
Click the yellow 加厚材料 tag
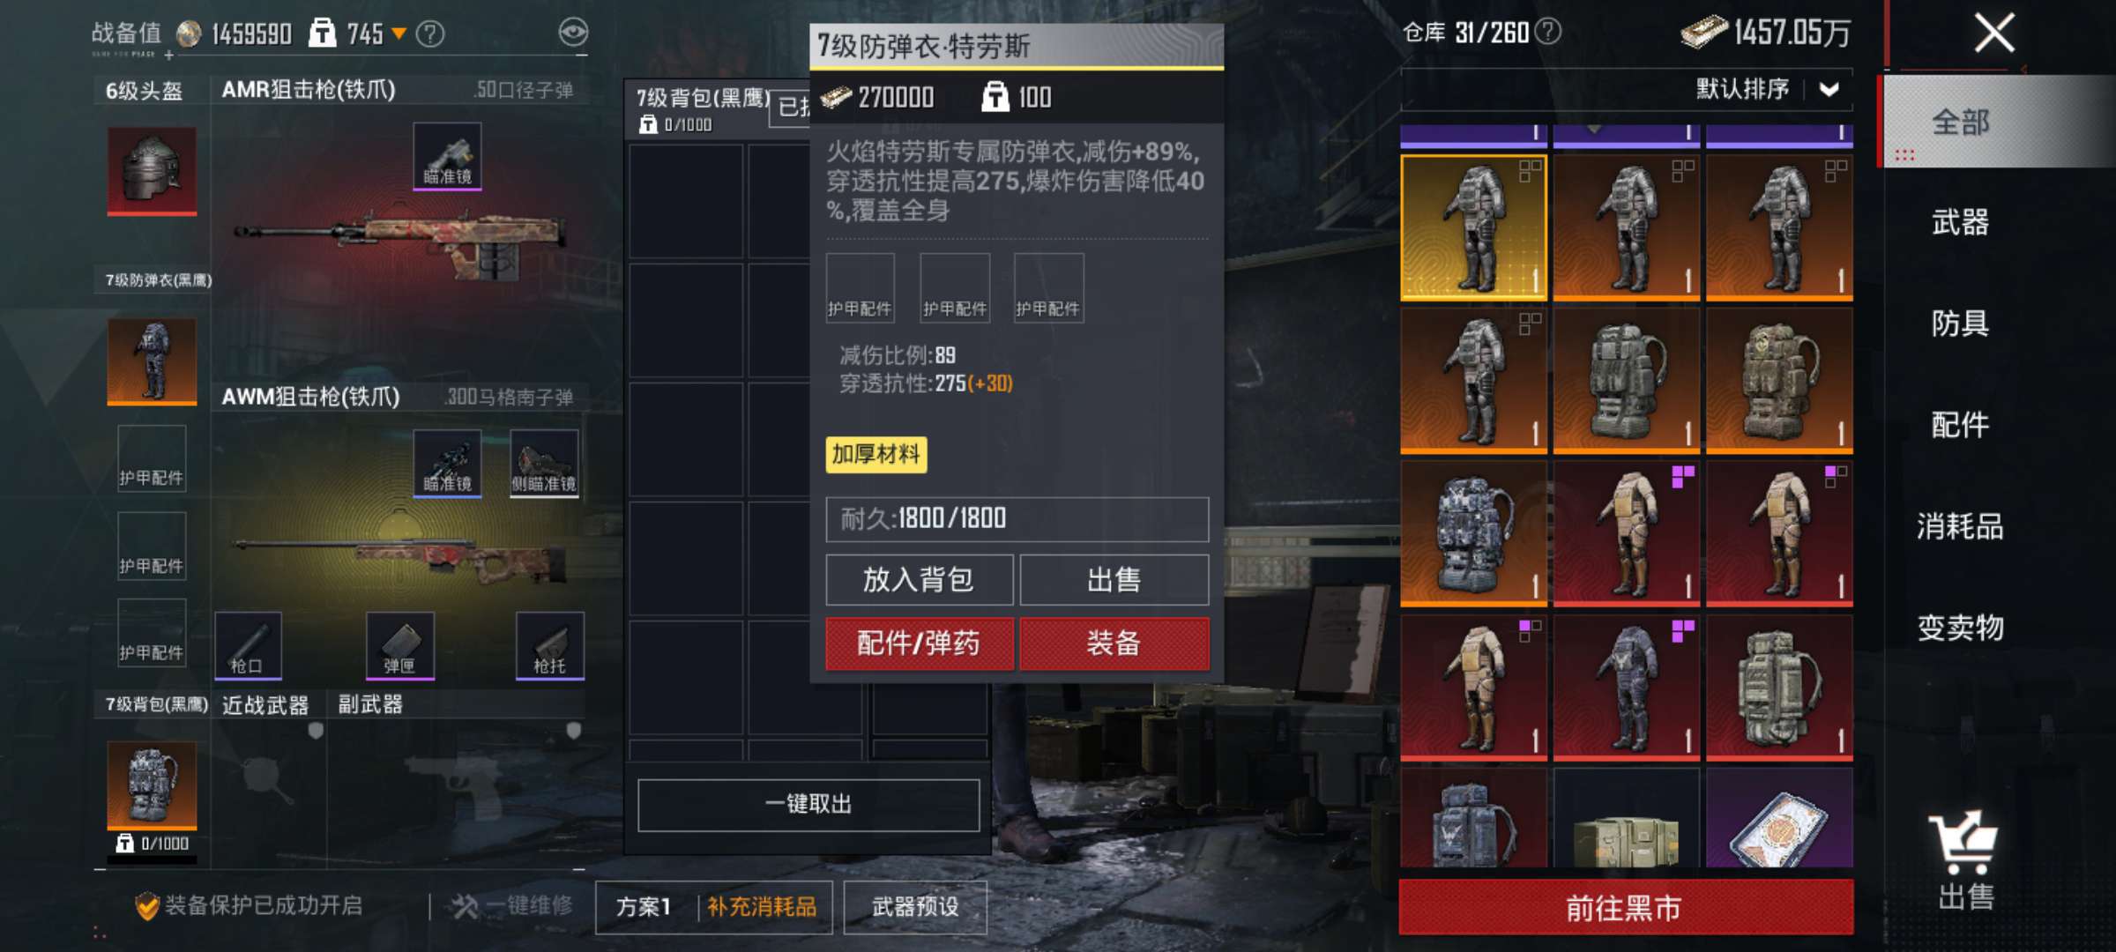pos(875,455)
